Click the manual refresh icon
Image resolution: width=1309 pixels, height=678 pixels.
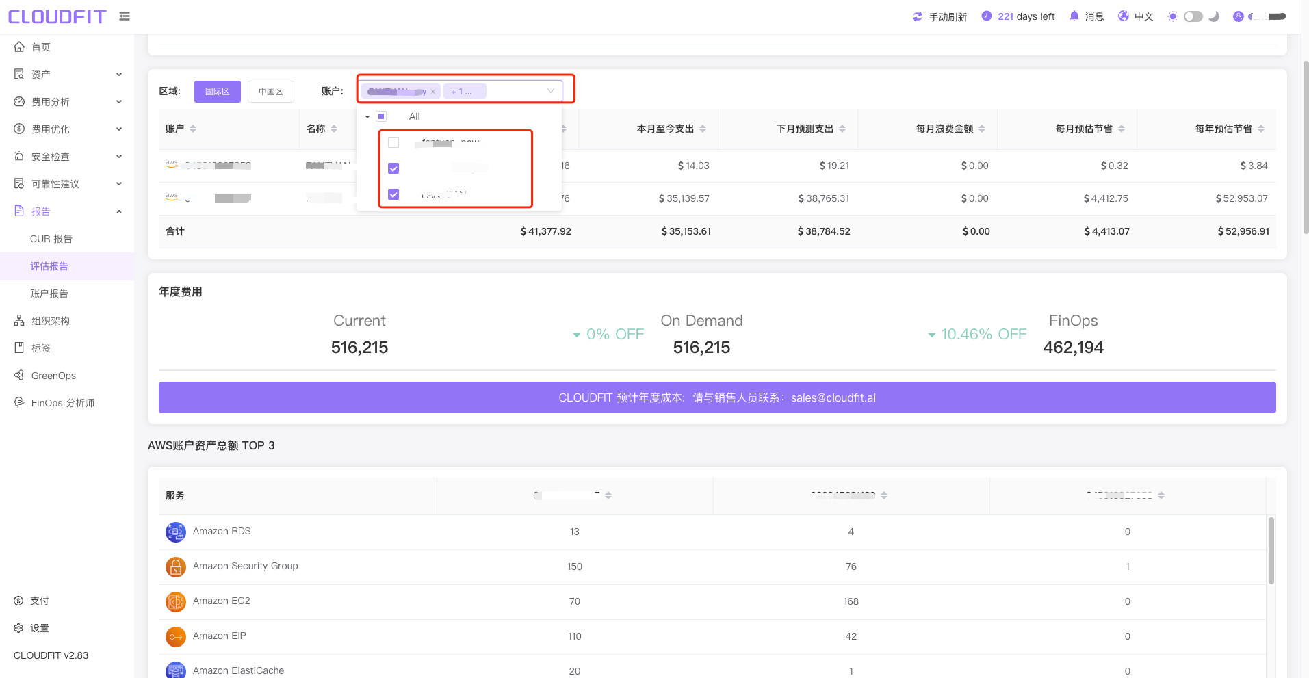pyautogui.click(x=918, y=16)
